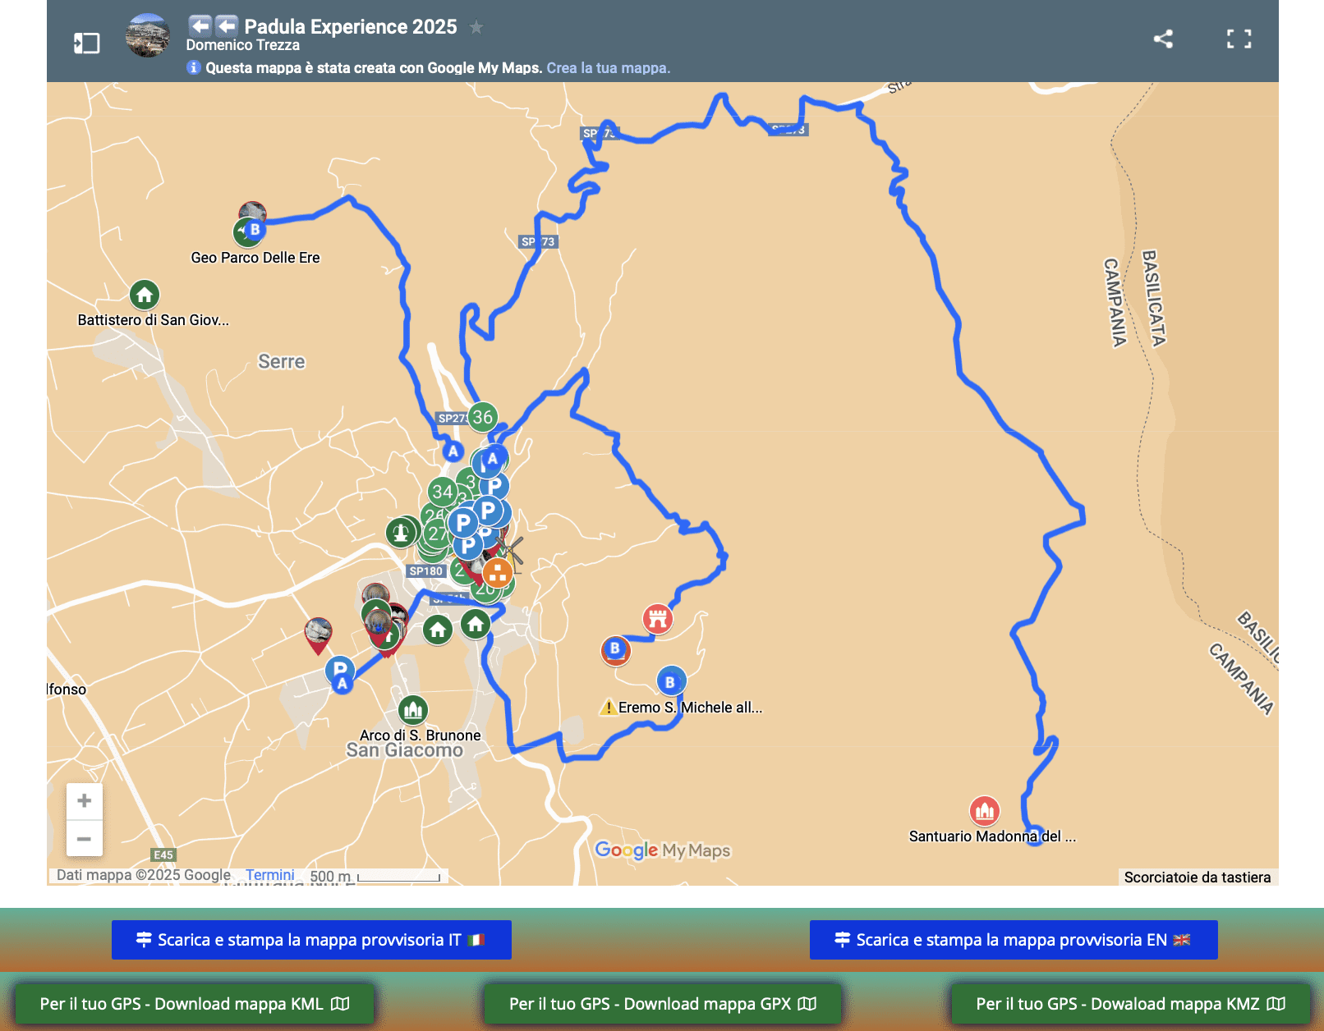Star the Padula Experience 2025 map
Image resolution: width=1324 pixels, height=1031 pixels.
476,27
